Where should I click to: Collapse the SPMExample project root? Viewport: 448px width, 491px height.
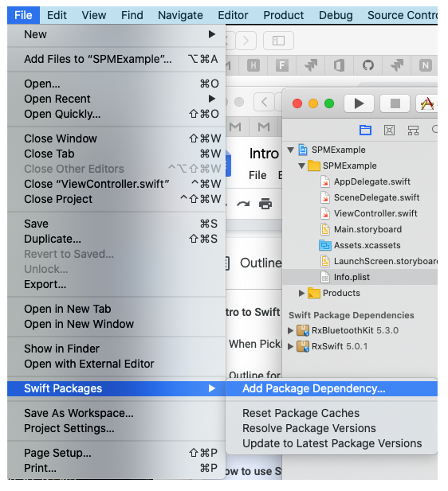291,150
